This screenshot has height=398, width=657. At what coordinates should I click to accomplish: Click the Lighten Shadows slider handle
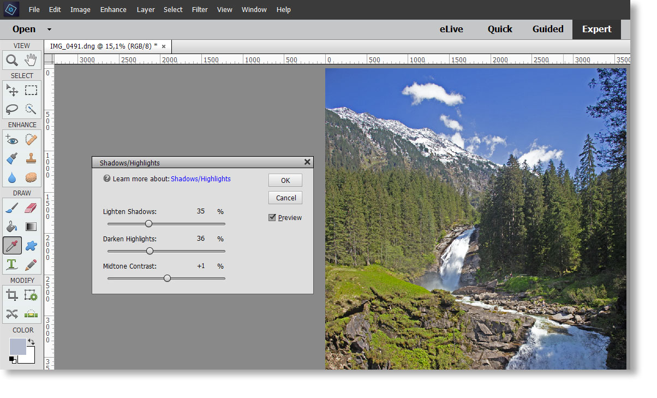pos(148,224)
